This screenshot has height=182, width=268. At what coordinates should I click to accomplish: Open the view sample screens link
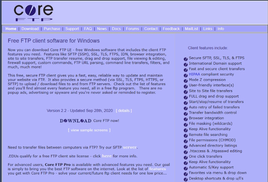point(89,130)
